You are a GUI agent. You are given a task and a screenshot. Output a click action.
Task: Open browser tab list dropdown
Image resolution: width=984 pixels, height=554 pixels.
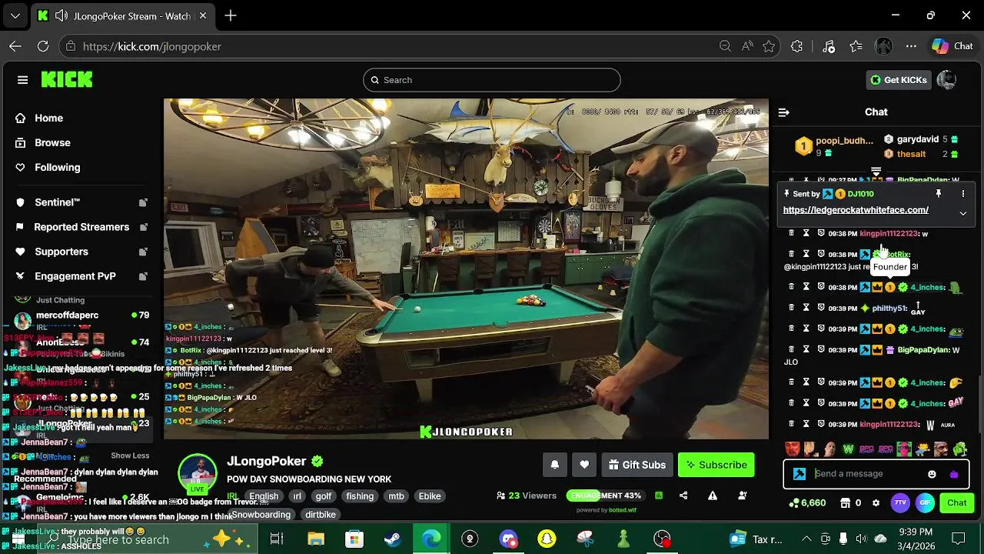(15, 15)
